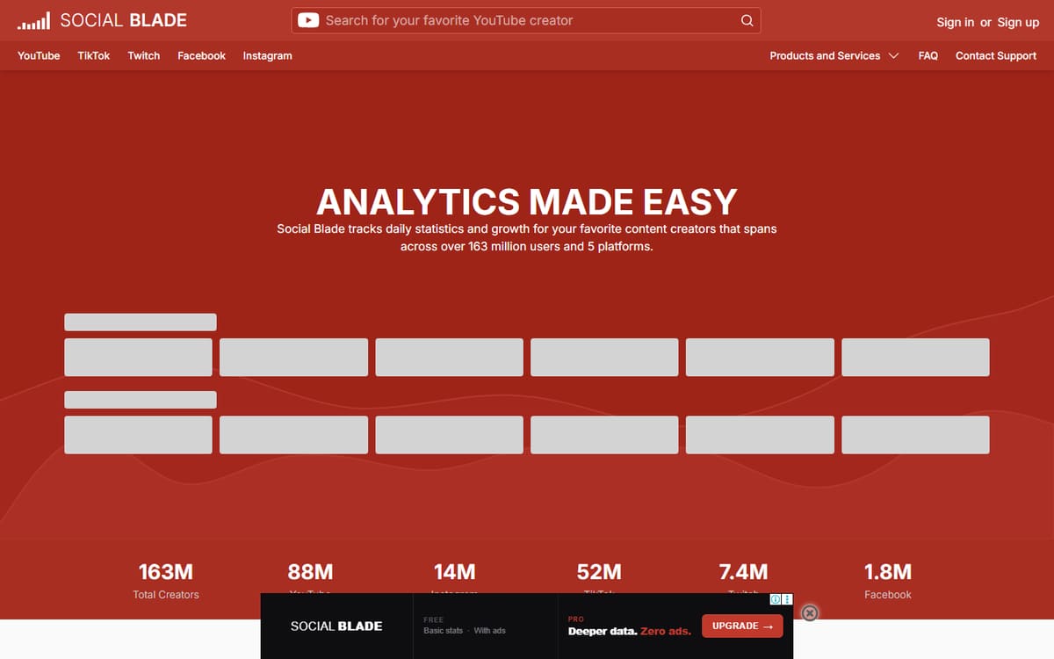Focus the YouTube creator search field
This screenshot has height=659, width=1054.
click(526, 20)
